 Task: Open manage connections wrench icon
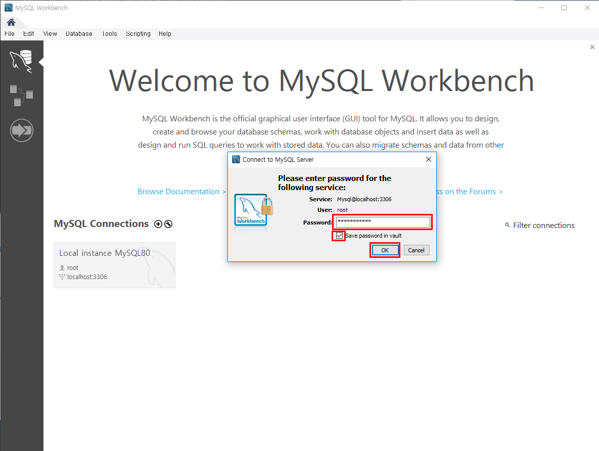[x=168, y=224]
